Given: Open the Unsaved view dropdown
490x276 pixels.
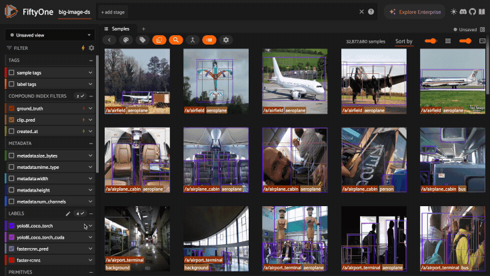Looking at the screenshot, I should tap(50, 35).
